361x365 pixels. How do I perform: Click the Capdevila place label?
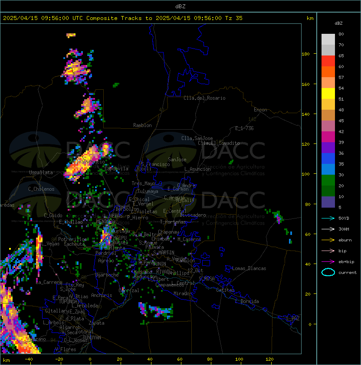[x=117, y=169]
